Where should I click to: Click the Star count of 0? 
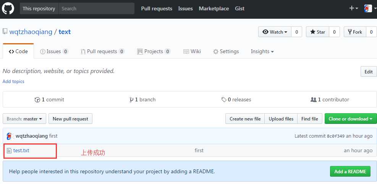pos(334,32)
